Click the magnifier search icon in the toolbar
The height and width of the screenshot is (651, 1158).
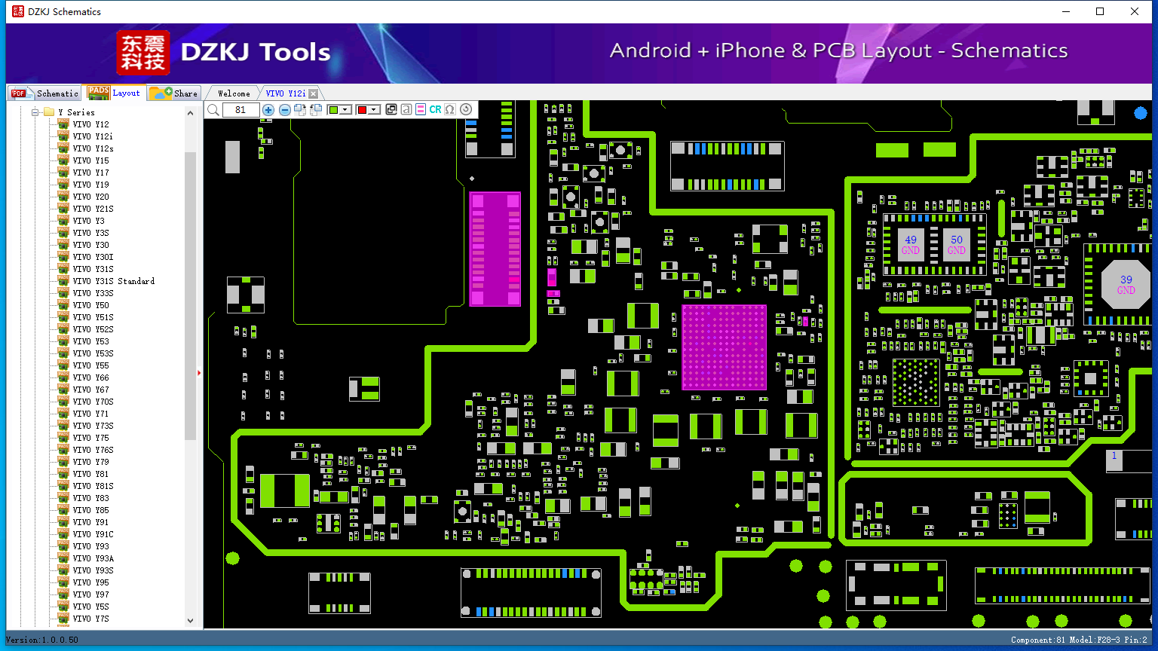tap(213, 110)
